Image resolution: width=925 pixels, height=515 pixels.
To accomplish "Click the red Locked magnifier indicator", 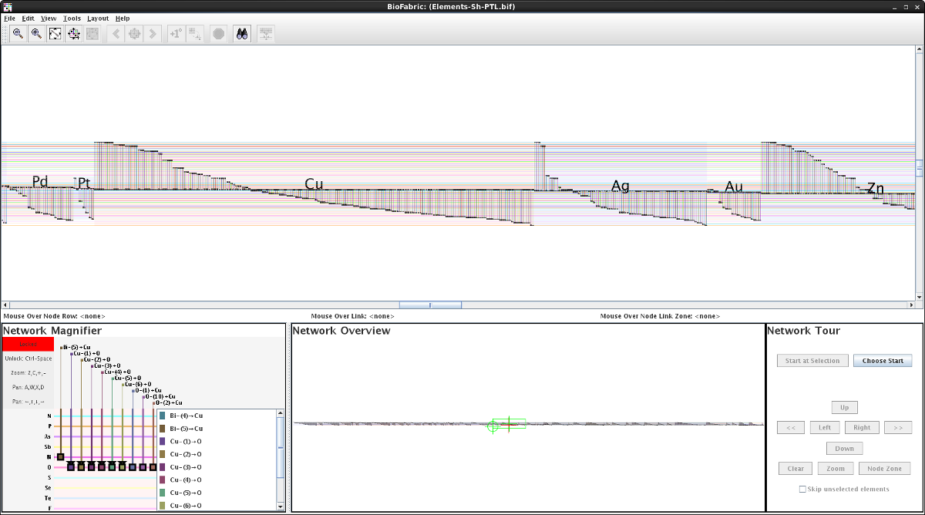I will (x=29, y=345).
